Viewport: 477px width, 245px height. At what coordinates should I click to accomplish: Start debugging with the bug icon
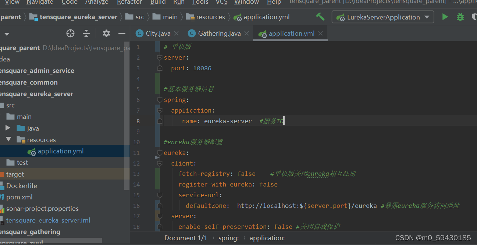click(460, 17)
